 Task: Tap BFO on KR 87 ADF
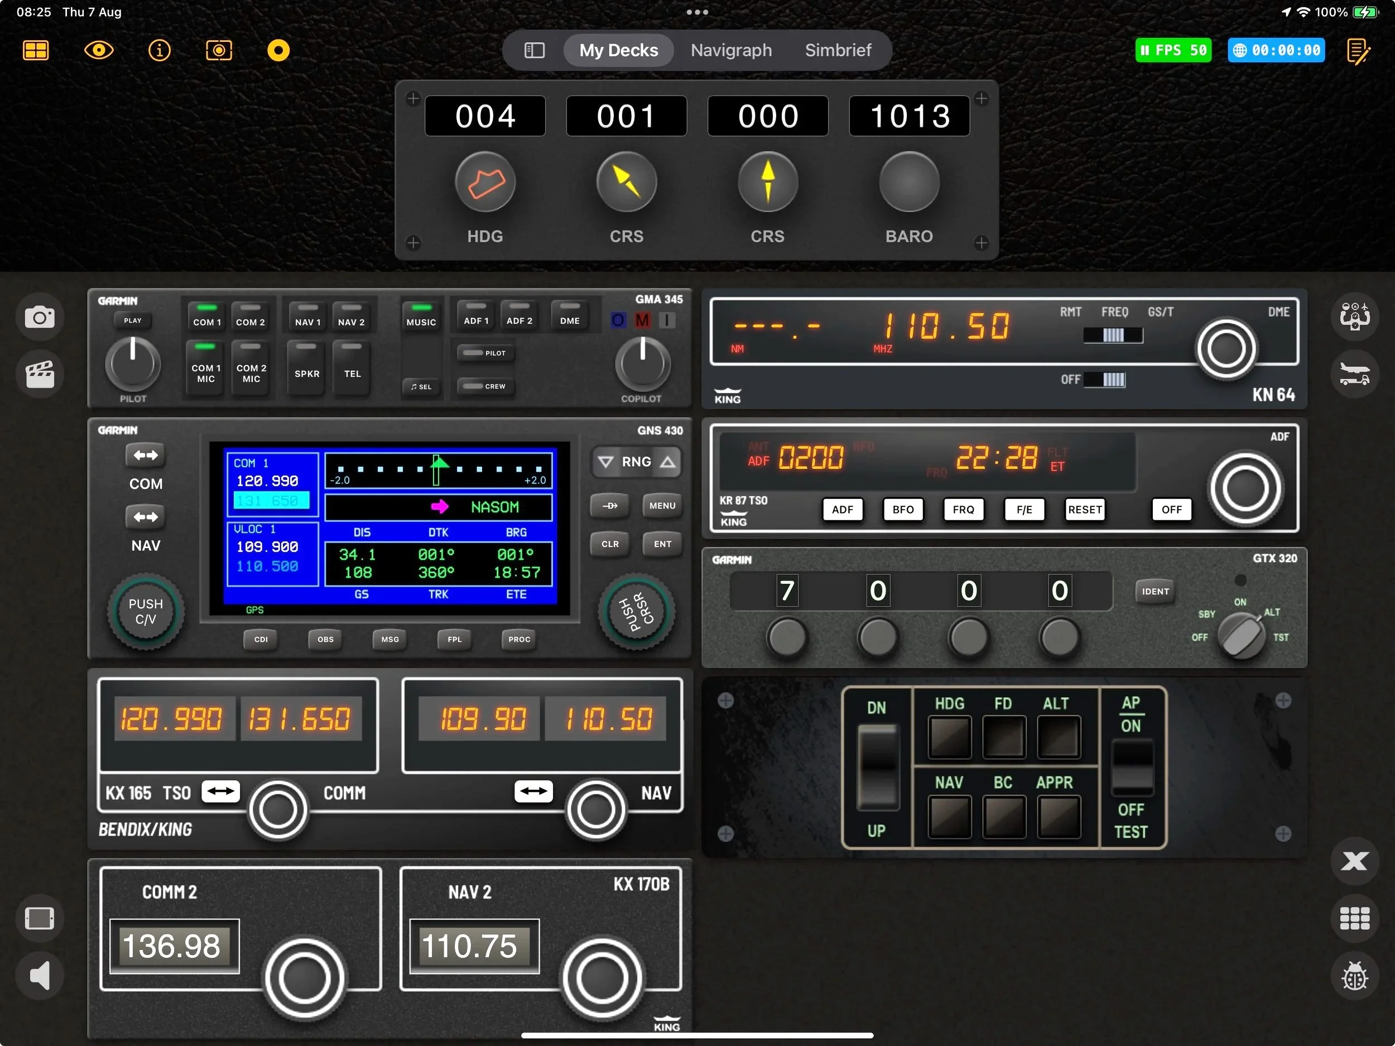903,510
